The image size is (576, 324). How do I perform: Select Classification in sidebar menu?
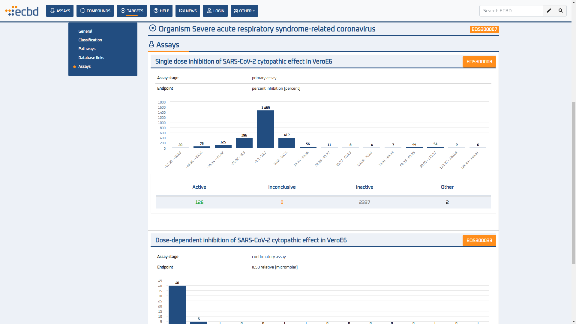point(90,40)
